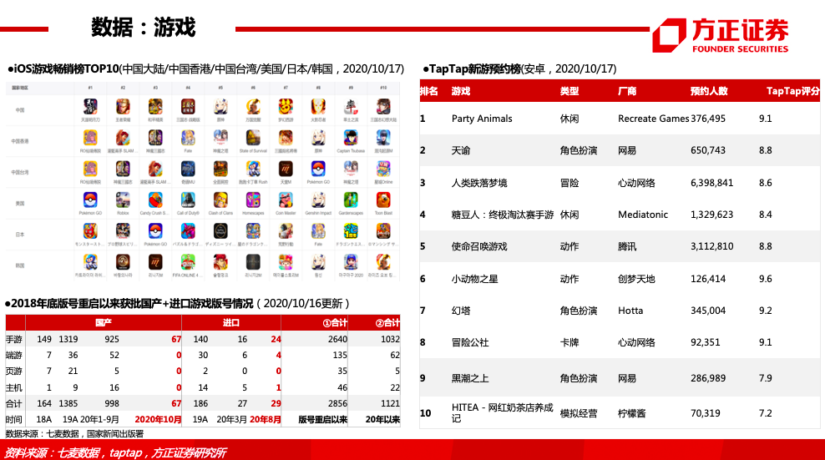Click the 荒野行動 icon in the 日本 row
Viewport: 825px width, 460px height.
tap(286, 231)
